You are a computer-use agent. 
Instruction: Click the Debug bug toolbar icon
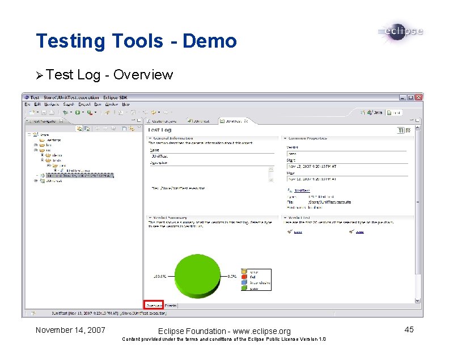(65, 112)
